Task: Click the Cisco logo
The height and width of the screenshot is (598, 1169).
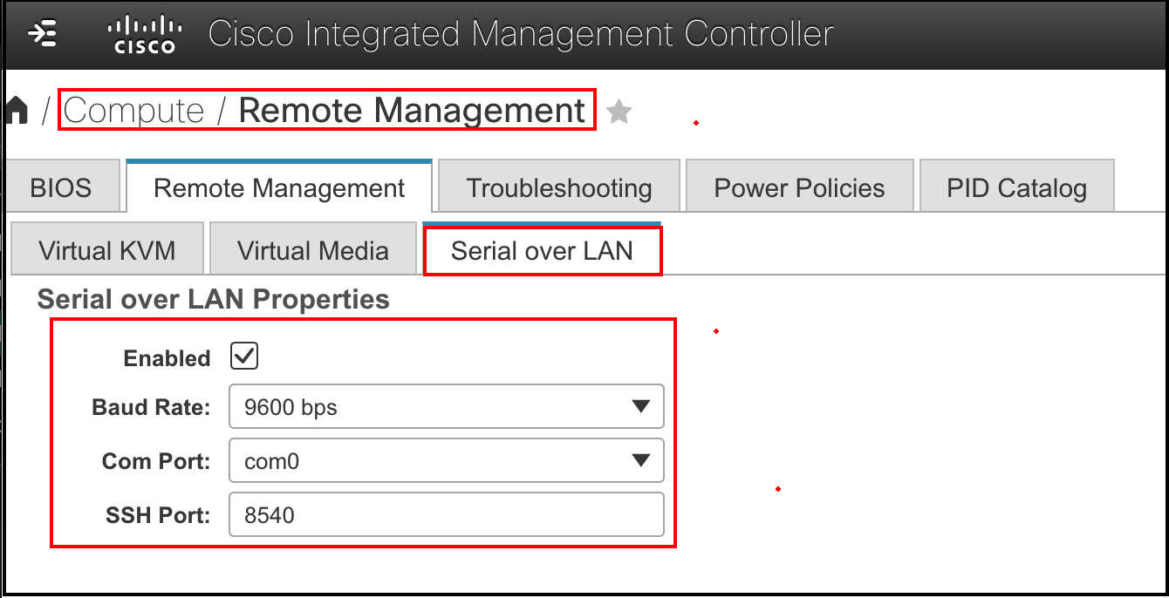Action: [142, 34]
